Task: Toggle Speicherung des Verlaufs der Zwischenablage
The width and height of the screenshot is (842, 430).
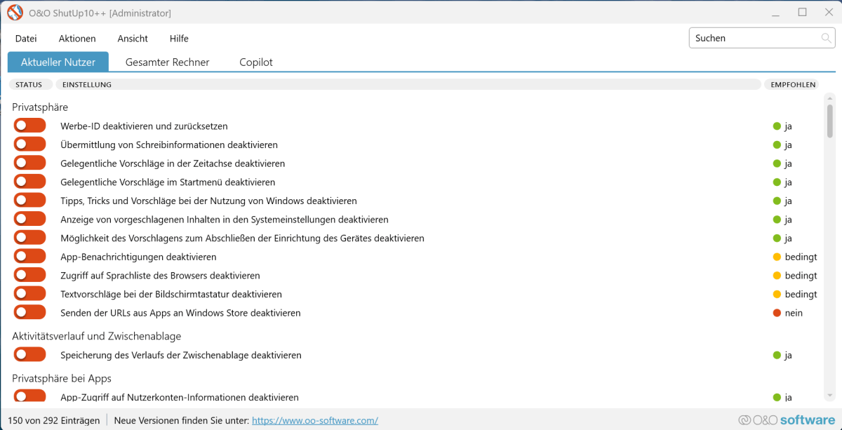Action: click(x=29, y=354)
